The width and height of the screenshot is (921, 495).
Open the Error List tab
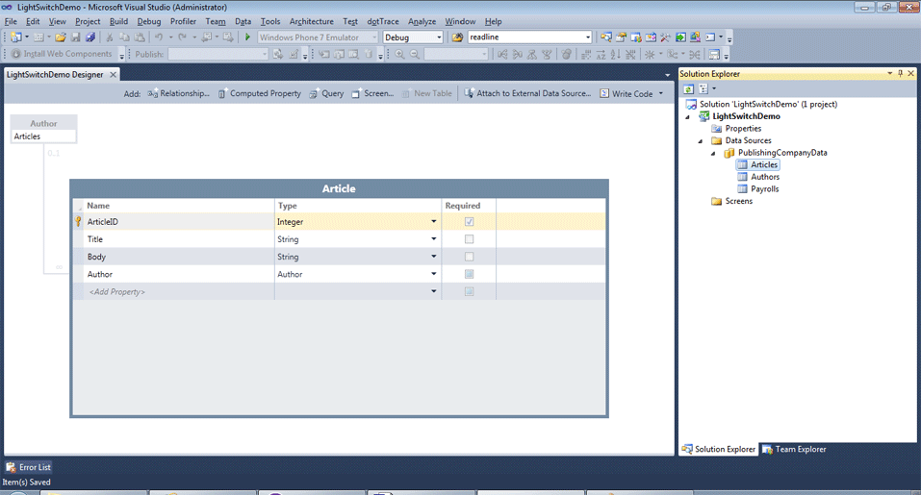click(x=29, y=467)
